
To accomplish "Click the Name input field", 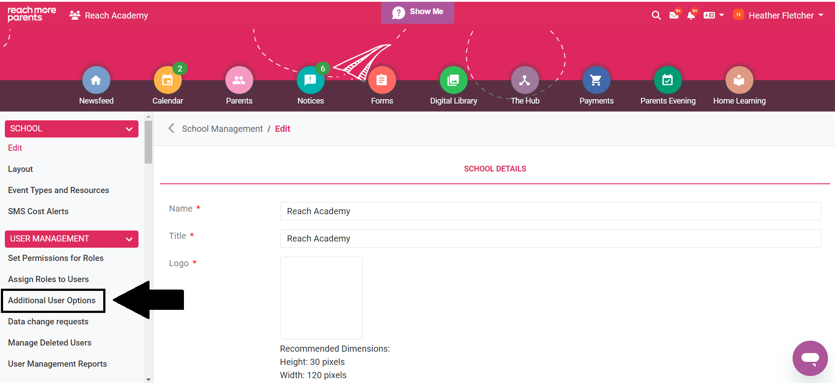I will (x=550, y=211).
